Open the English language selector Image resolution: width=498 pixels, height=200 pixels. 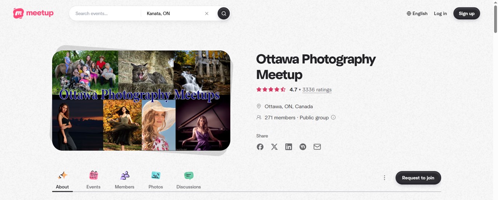click(x=417, y=14)
